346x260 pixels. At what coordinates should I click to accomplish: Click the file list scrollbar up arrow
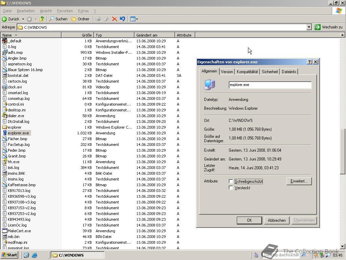342,35
